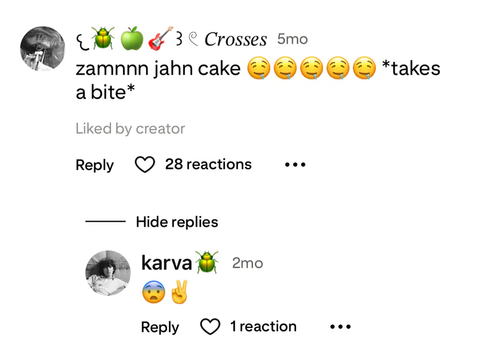Reply to karva's comment

tap(160, 327)
